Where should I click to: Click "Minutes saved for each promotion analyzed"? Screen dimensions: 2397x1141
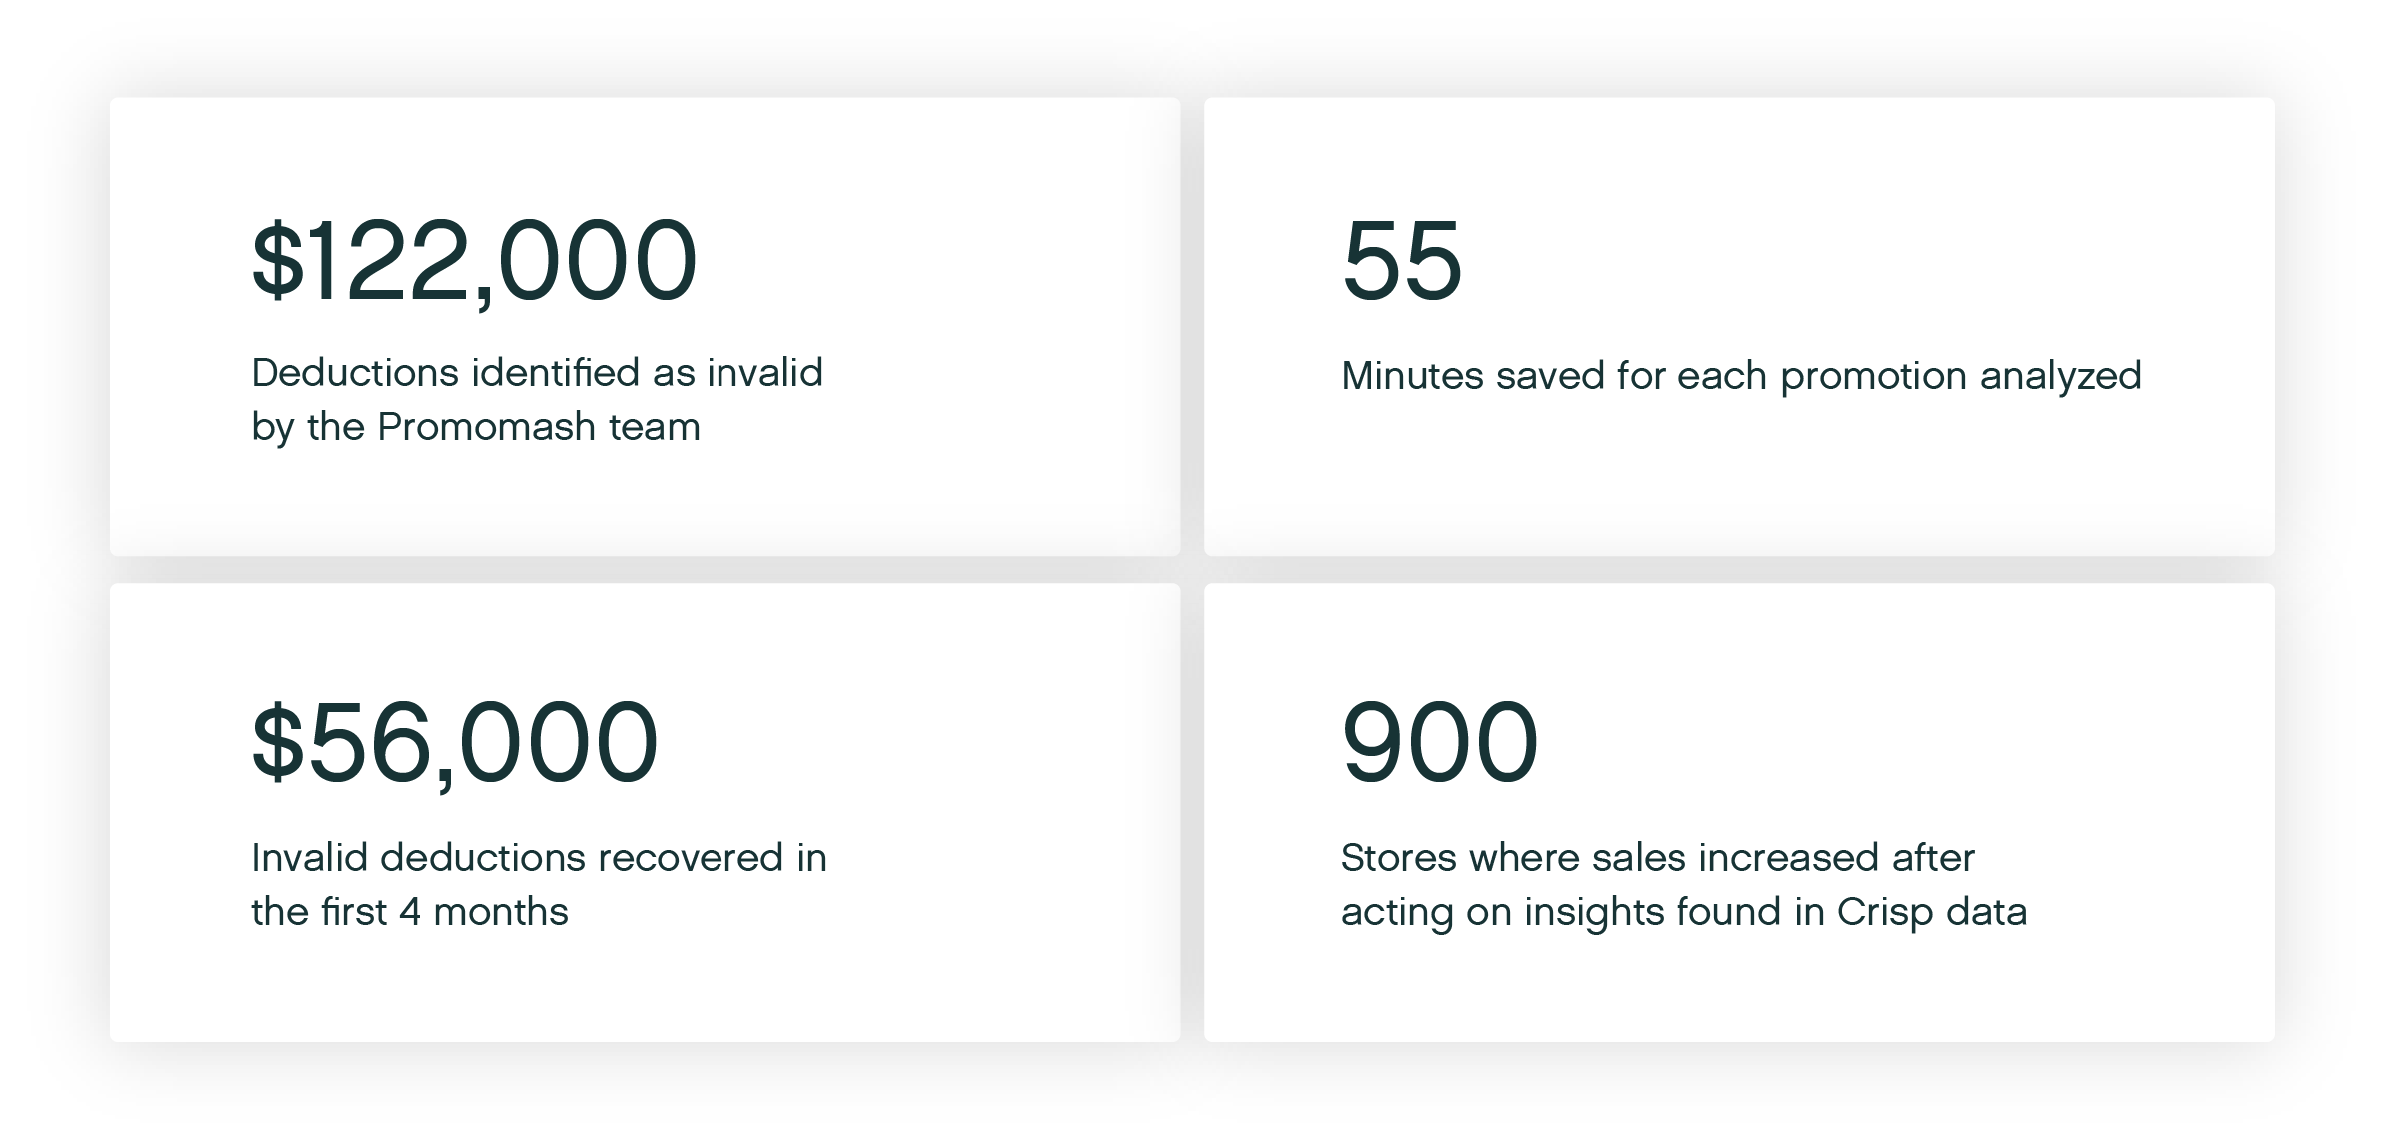[x=1740, y=376]
